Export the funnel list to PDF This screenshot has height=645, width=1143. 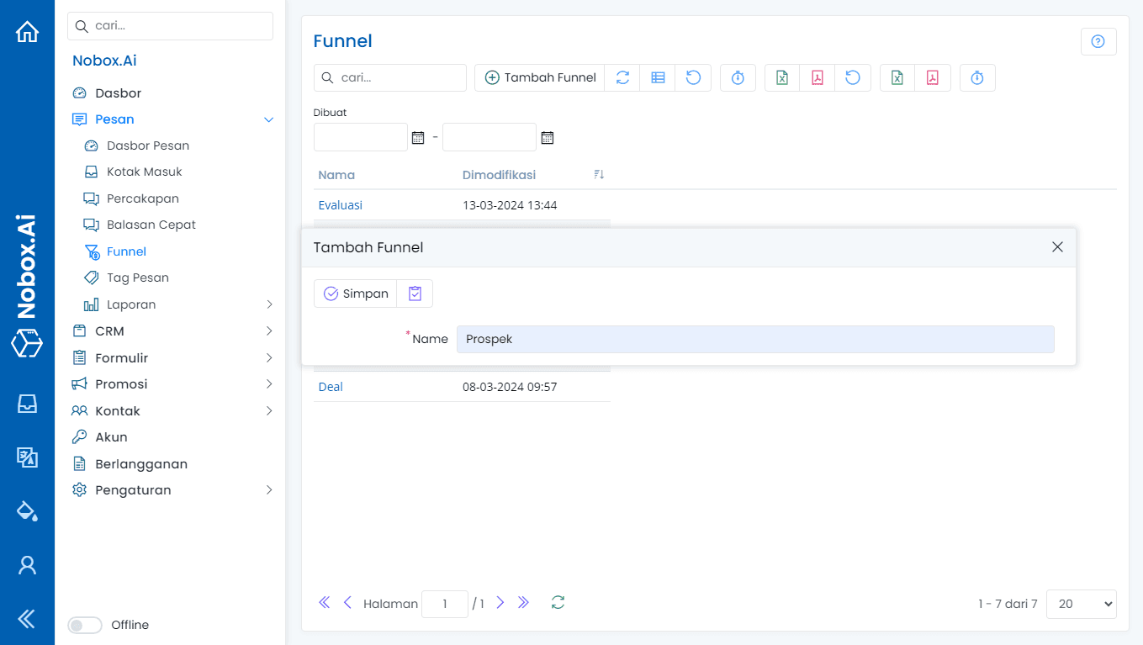pyautogui.click(x=817, y=77)
